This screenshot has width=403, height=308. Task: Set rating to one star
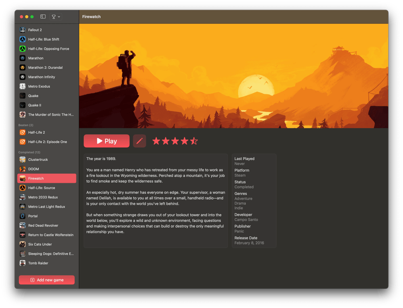pyautogui.click(x=156, y=141)
